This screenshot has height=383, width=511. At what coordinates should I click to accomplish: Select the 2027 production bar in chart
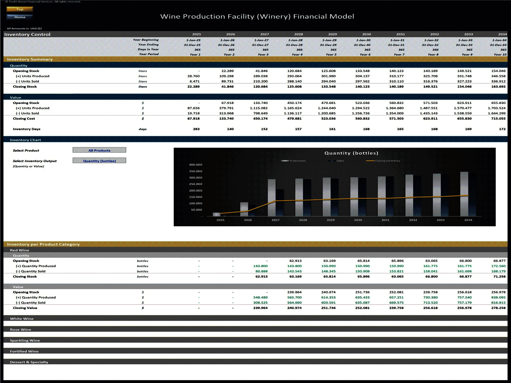click(x=271, y=198)
